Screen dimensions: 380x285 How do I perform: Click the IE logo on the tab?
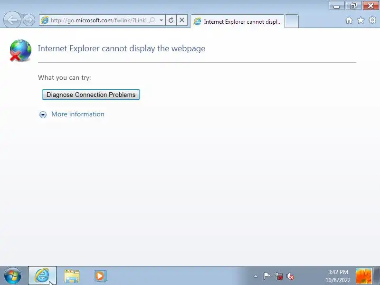click(197, 21)
